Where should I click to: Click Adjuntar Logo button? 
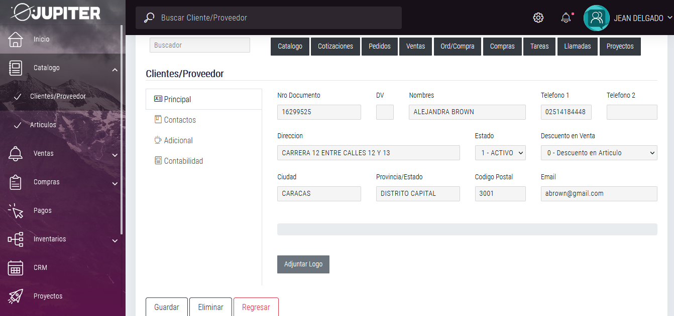pyautogui.click(x=303, y=264)
